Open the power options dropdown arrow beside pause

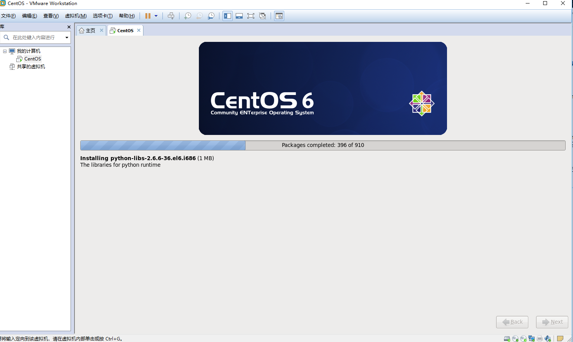pyautogui.click(x=156, y=16)
